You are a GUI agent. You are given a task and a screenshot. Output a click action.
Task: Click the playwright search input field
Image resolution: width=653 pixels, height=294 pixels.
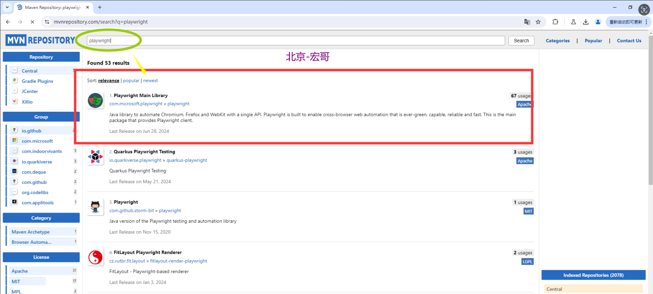tap(296, 40)
